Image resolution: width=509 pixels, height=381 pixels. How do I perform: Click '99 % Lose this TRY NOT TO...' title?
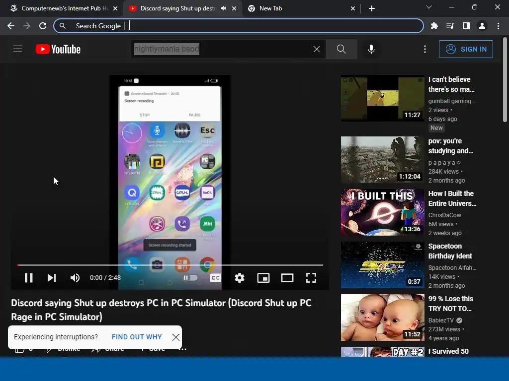pyautogui.click(x=450, y=304)
